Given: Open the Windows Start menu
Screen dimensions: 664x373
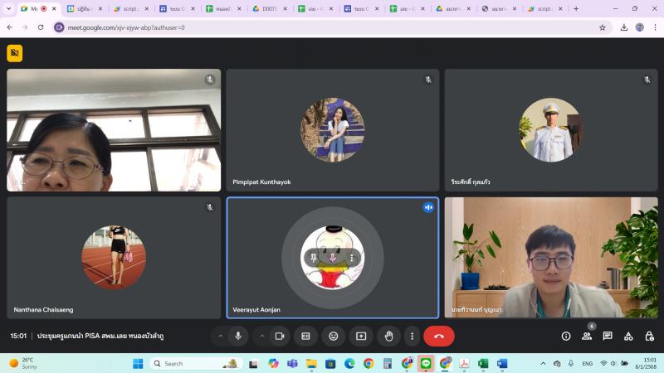Looking at the screenshot, I should coord(138,364).
